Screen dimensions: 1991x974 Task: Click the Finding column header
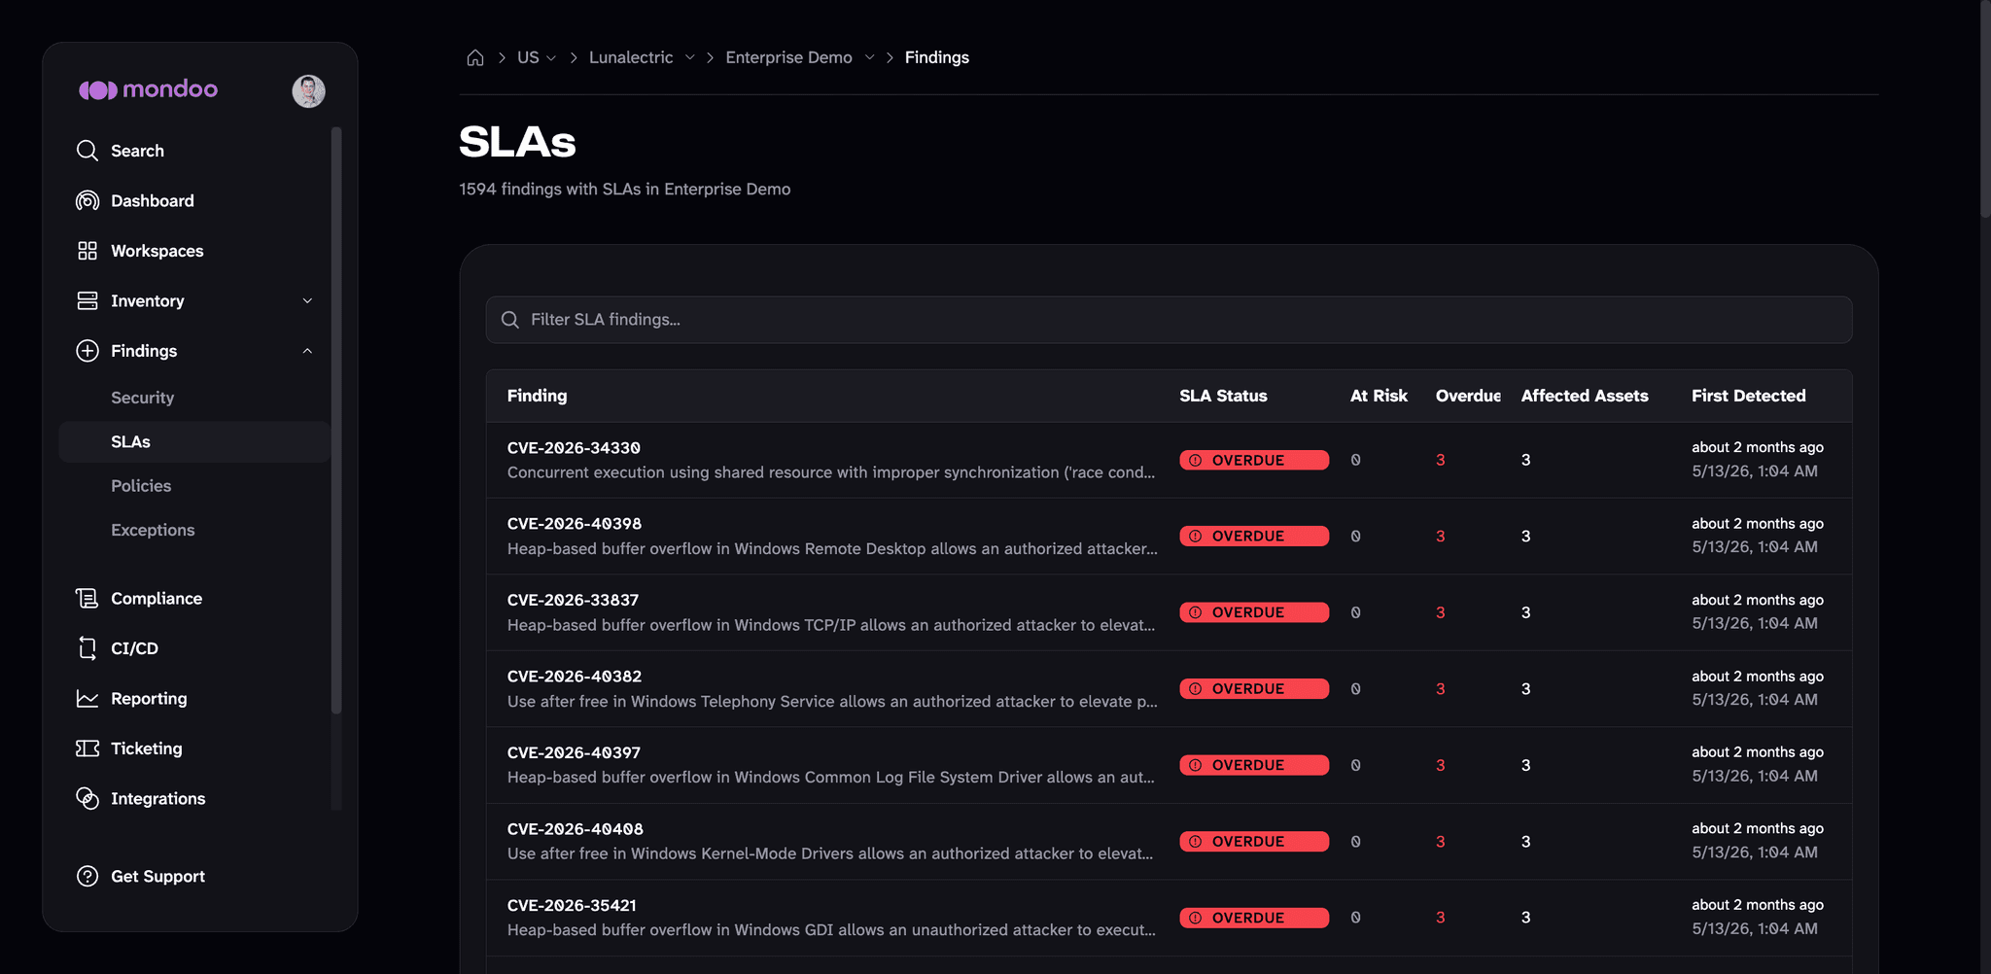537,396
